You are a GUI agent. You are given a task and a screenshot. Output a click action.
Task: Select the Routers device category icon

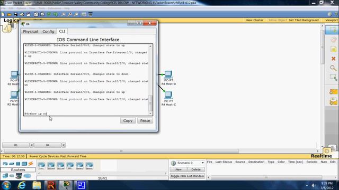click(x=5, y=164)
